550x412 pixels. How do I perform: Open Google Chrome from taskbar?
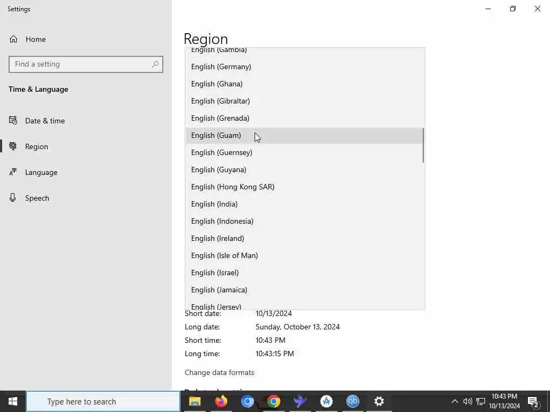point(273,401)
